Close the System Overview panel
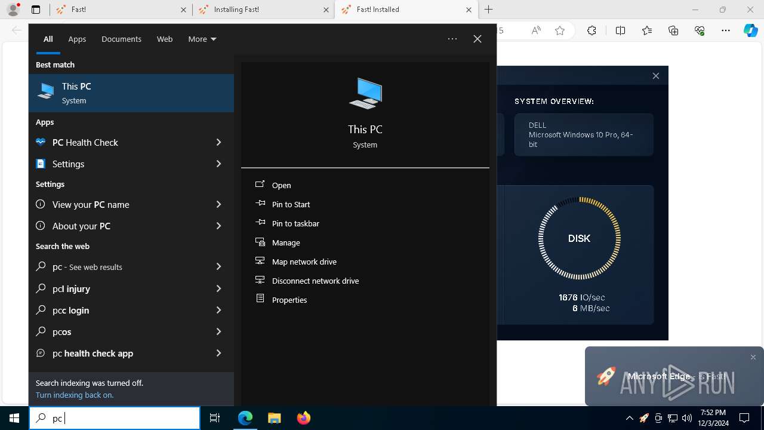764x430 pixels. tap(656, 76)
